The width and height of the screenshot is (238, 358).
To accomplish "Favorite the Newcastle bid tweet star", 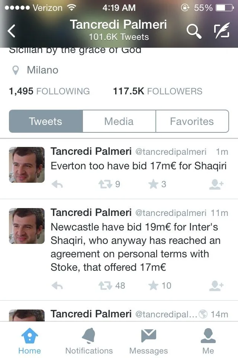I will 154,286.
